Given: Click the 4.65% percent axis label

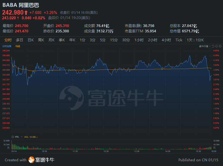Looking at the screenshot, I should (216, 51).
